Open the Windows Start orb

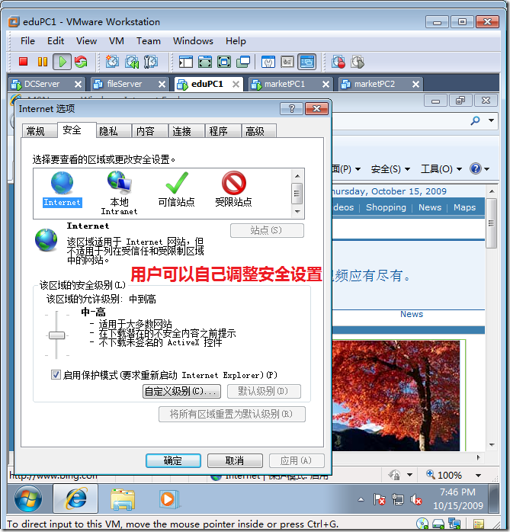pos(28,498)
